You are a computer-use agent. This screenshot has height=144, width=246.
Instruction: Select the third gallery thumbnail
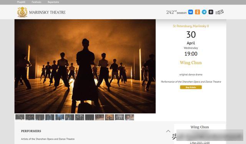pos(40,117)
